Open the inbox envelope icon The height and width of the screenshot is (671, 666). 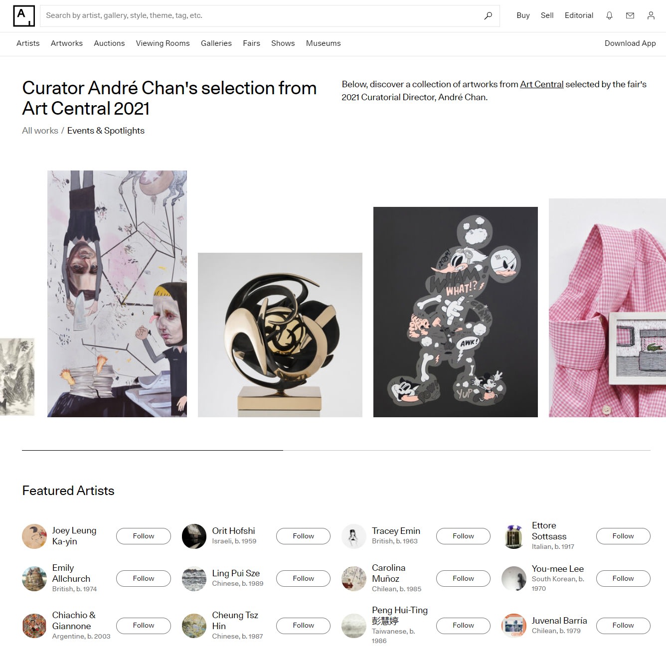(630, 15)
